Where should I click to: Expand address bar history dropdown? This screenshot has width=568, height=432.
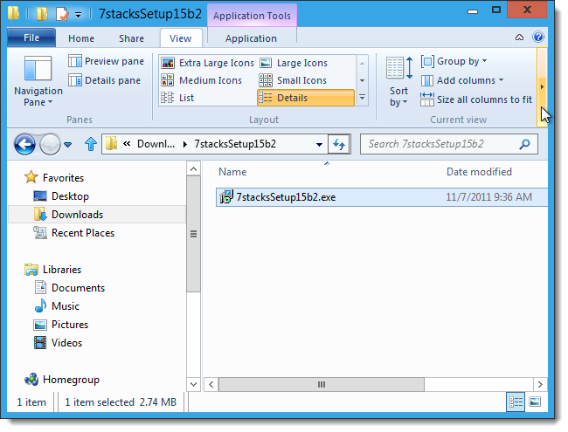[x=319, y=144]
